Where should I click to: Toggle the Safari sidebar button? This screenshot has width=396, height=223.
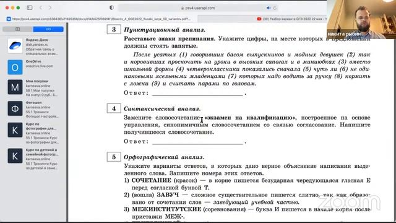(30, 7)
